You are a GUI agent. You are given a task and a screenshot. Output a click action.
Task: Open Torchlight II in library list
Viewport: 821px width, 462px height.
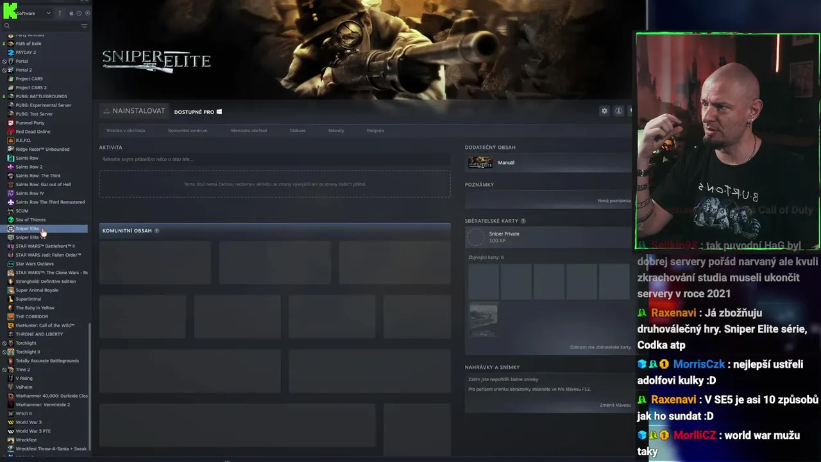click(x=28, y=352)
